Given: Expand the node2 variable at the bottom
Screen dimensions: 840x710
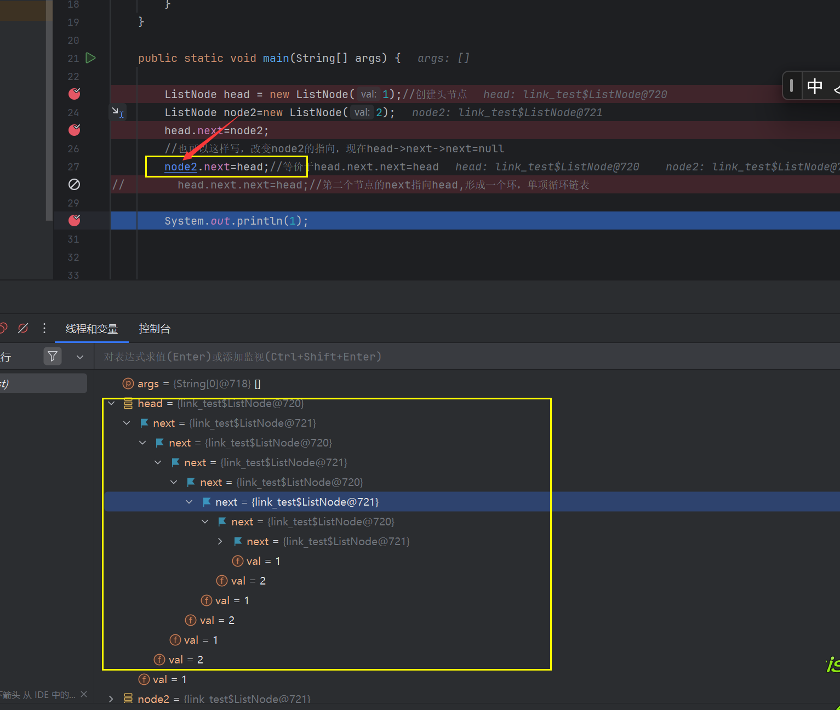Looking at the screenshot, I should point(111,698).
